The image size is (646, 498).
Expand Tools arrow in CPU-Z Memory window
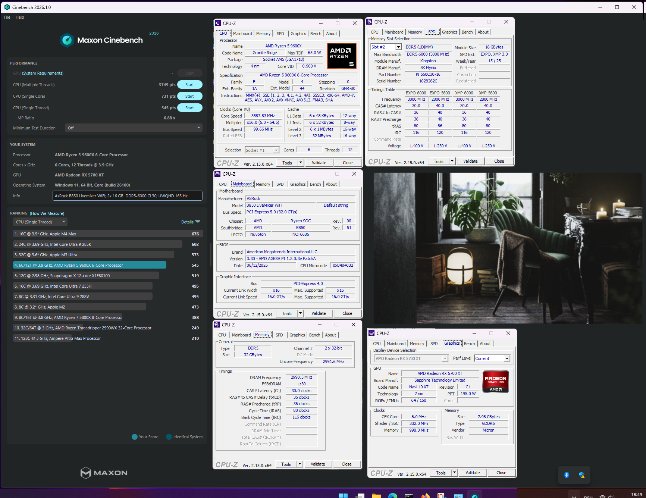[300, 464]
